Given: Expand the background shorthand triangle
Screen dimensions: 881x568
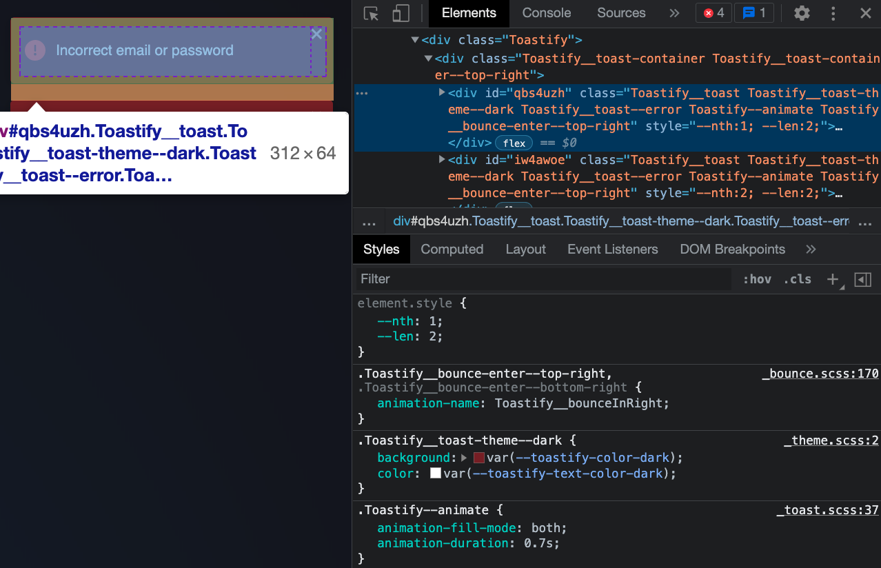Looking at the screenshot, I should 464,458.
